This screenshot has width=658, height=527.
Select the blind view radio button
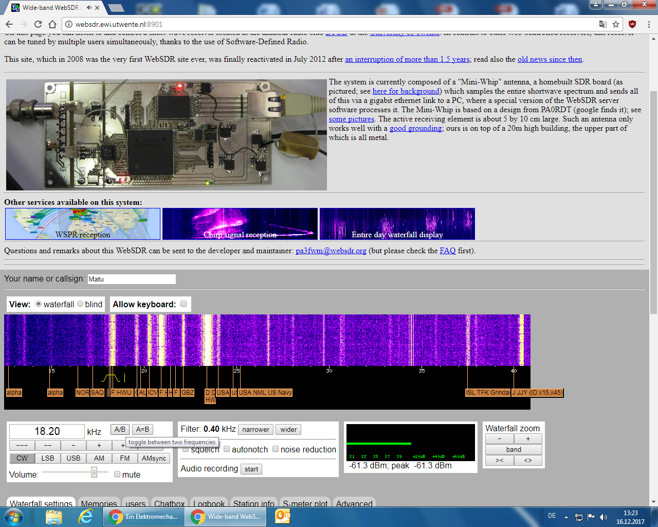point(80,304)
